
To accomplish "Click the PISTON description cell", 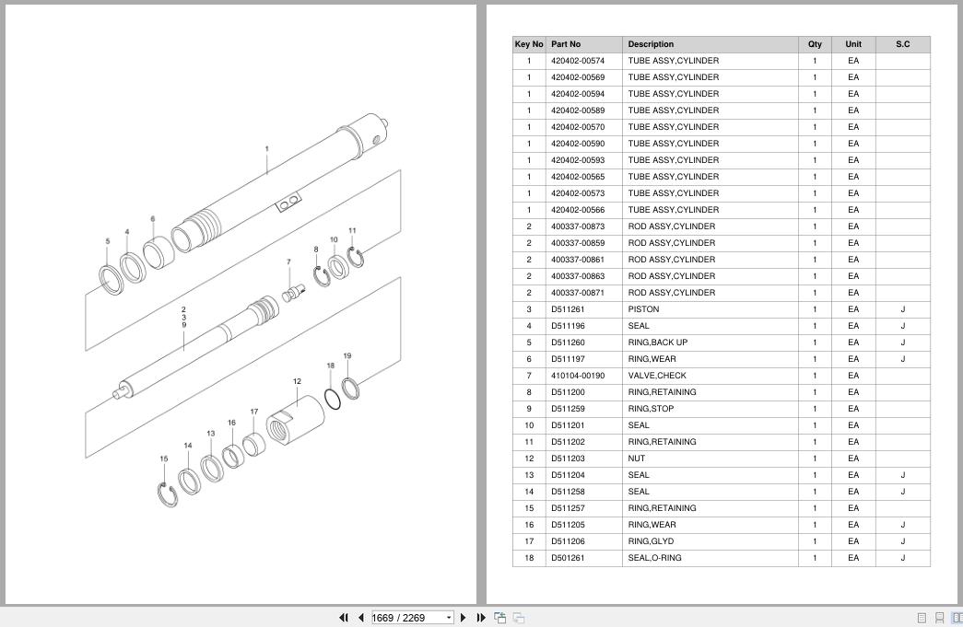I will (x=710, y=309).
